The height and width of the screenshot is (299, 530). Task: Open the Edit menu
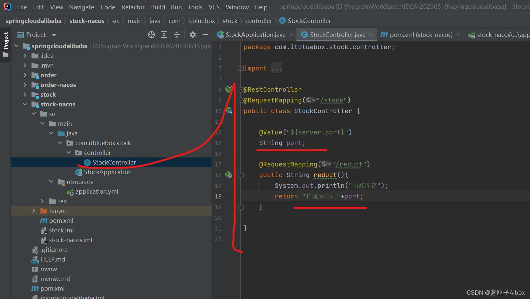point(38,7)
